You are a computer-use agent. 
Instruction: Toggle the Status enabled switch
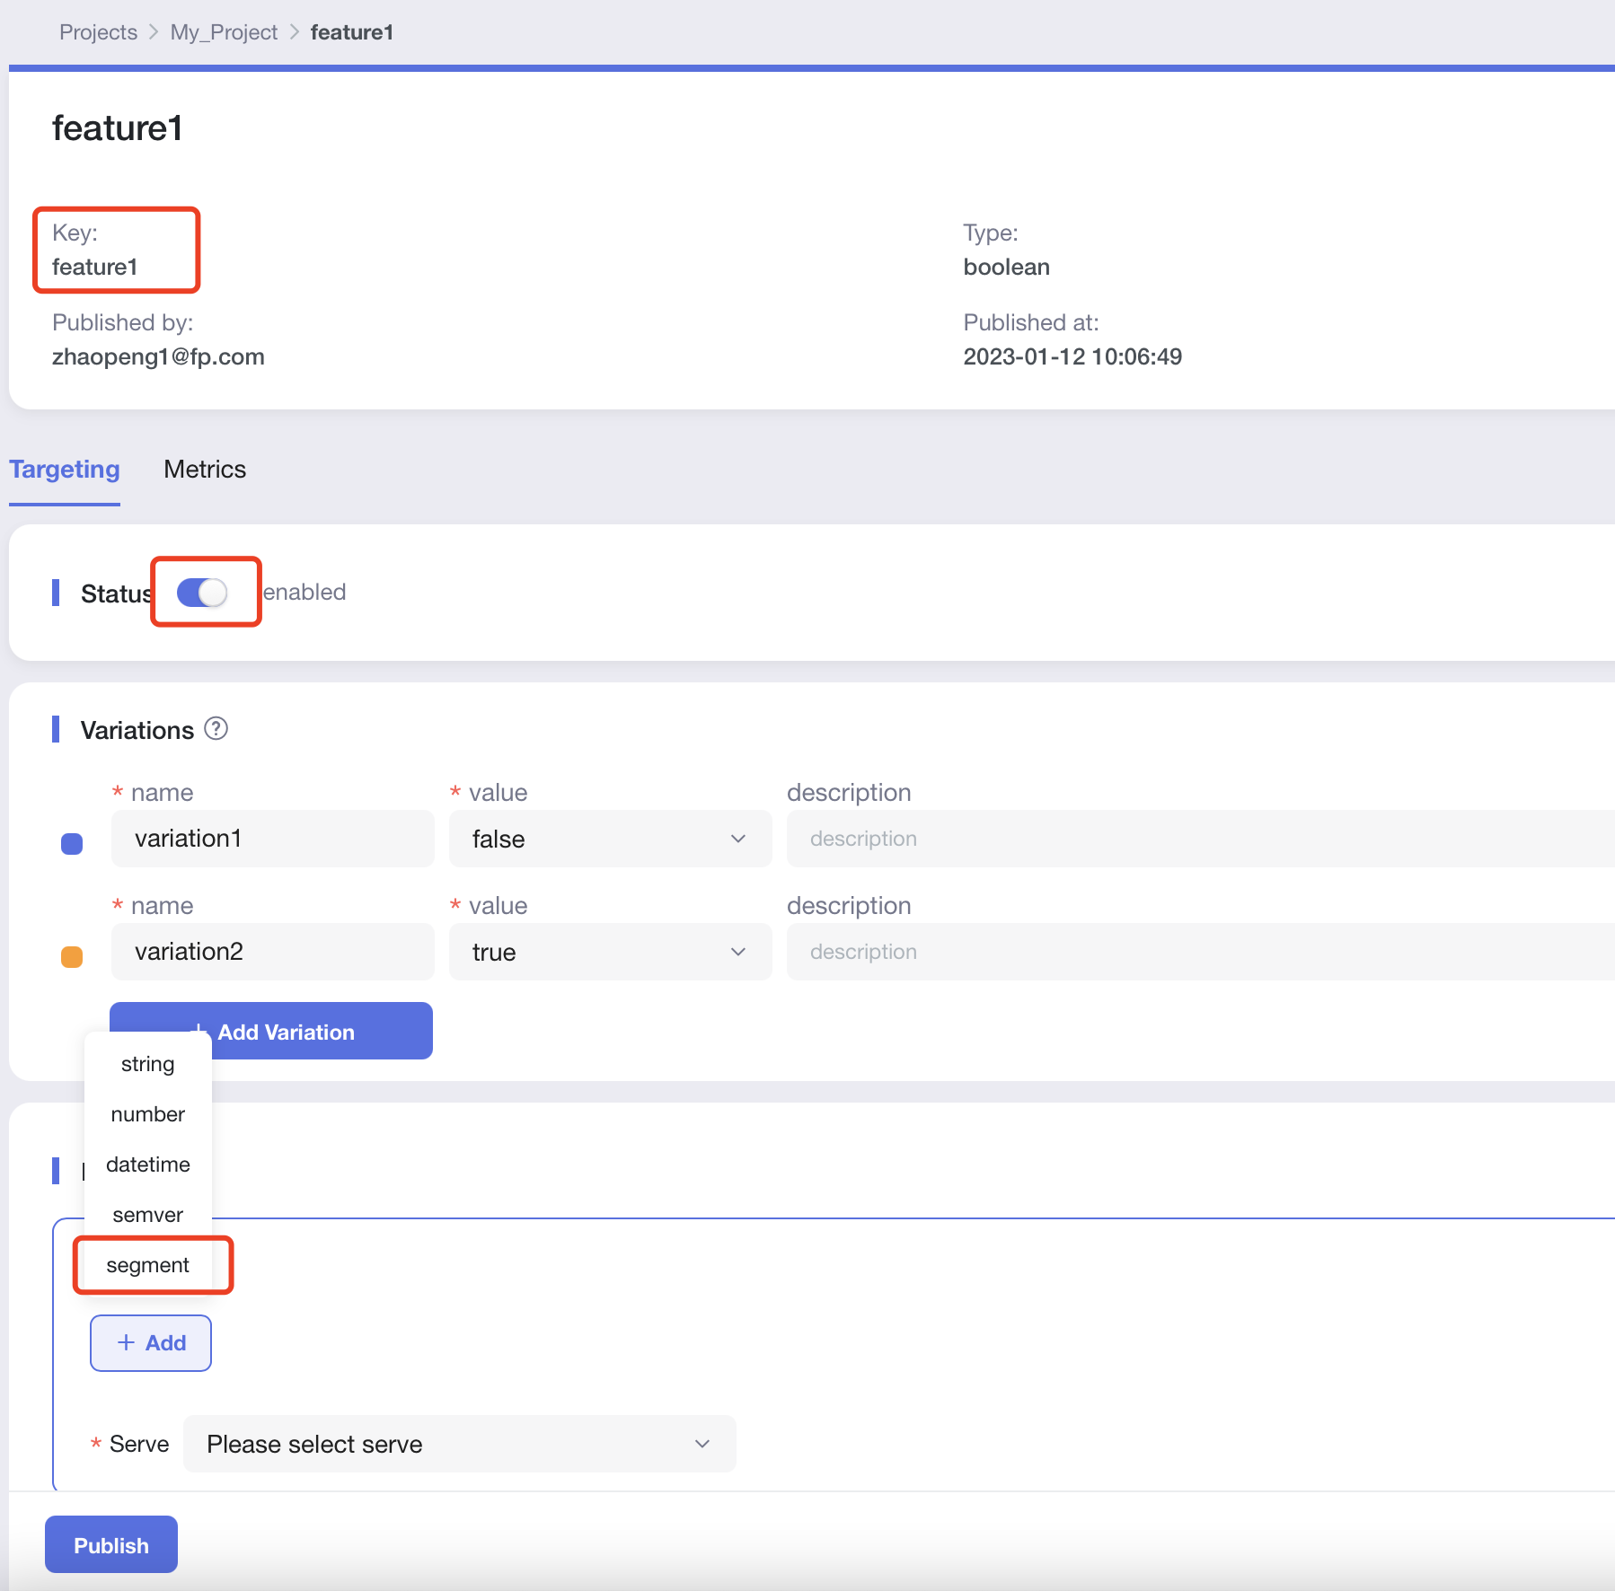pyautogui.click(x=202, y=593)
